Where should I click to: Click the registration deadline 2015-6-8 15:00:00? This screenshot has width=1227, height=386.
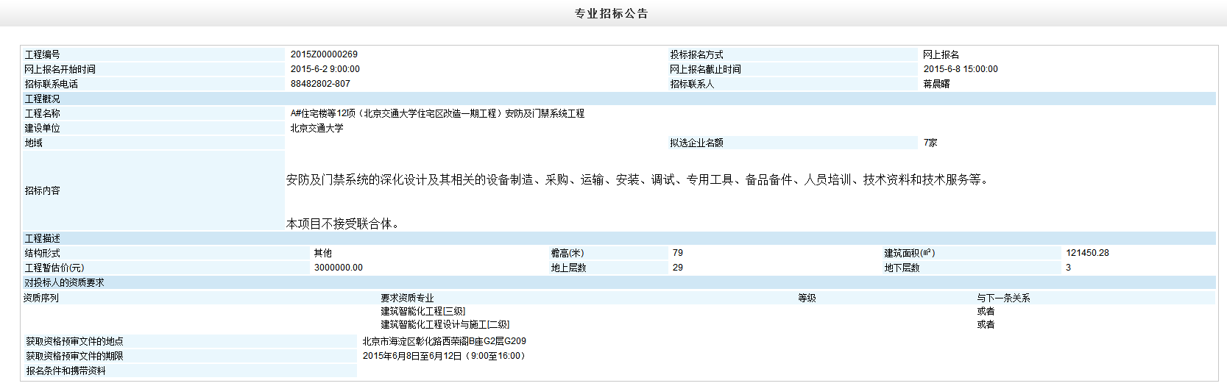coord(961,69)
